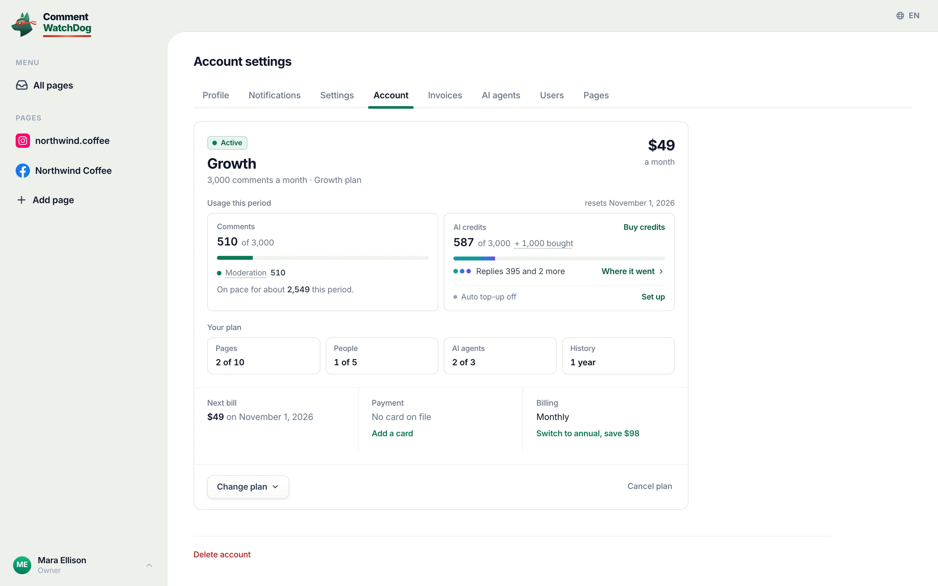Open Where it went details
The height and width of the screenshot is (586, 938).
pos(632,271)
